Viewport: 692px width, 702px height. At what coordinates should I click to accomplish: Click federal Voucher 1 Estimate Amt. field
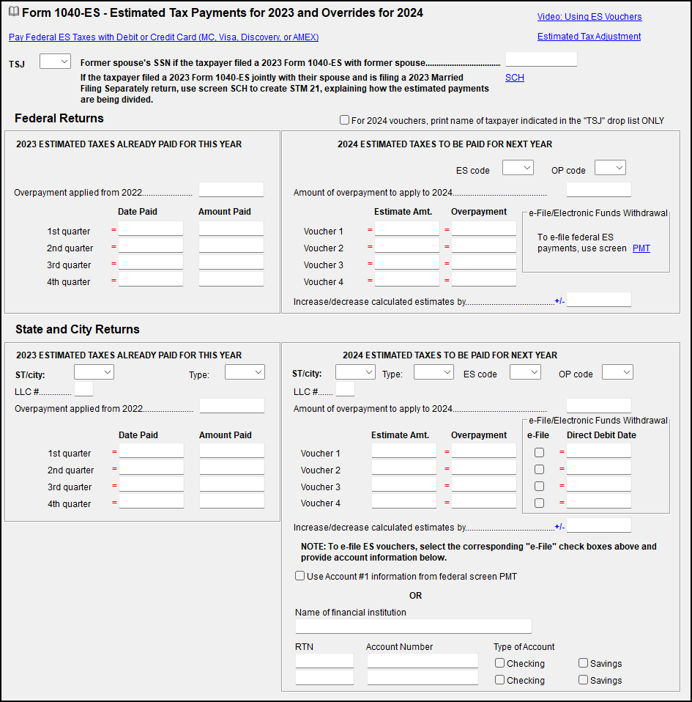pyautogui.click(x=407, y=229)
